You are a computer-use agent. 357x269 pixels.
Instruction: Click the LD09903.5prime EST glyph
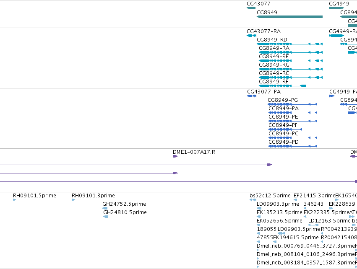click(281, 233)
